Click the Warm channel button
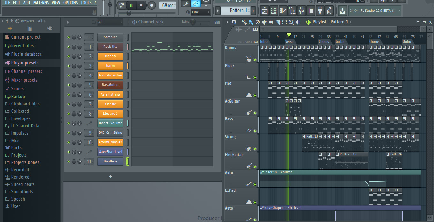This screenshot has height=222, width=434. pyautogui.click(x=110, y=66)
